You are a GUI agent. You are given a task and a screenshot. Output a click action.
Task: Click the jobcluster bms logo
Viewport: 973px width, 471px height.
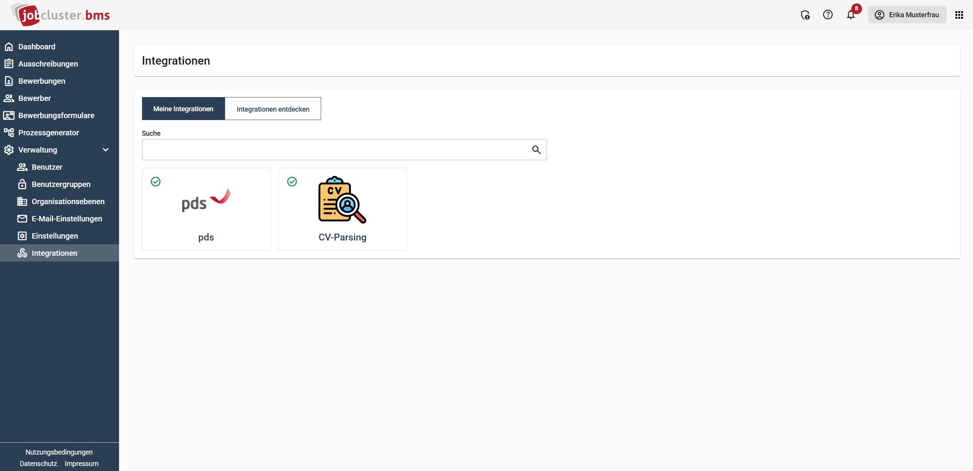61,15
